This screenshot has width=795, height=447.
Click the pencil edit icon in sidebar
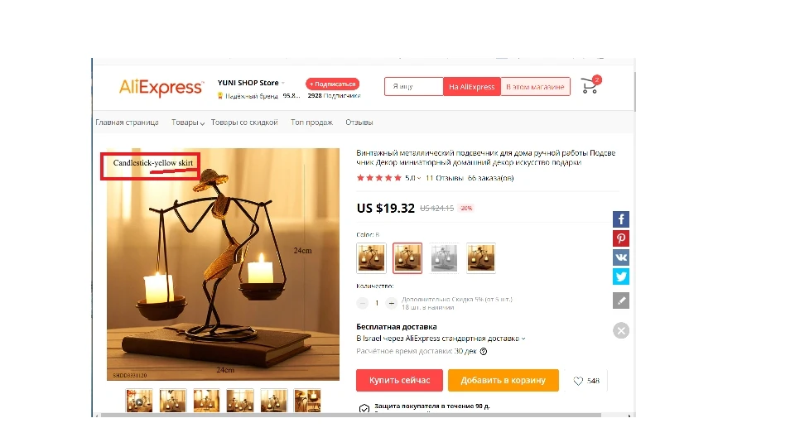point(621,300)
